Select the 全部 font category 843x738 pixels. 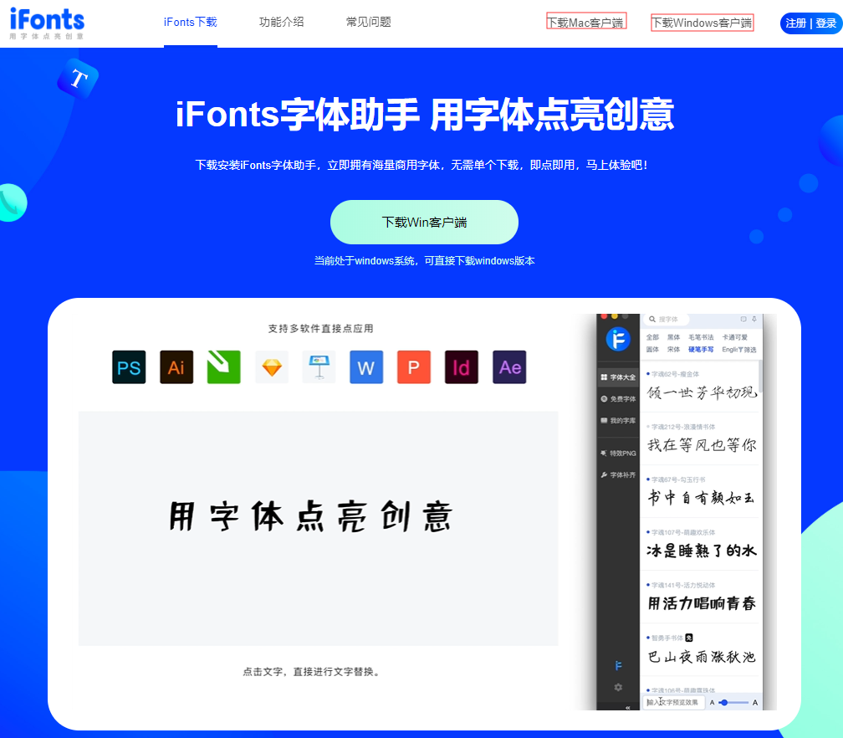pos(652,337)
